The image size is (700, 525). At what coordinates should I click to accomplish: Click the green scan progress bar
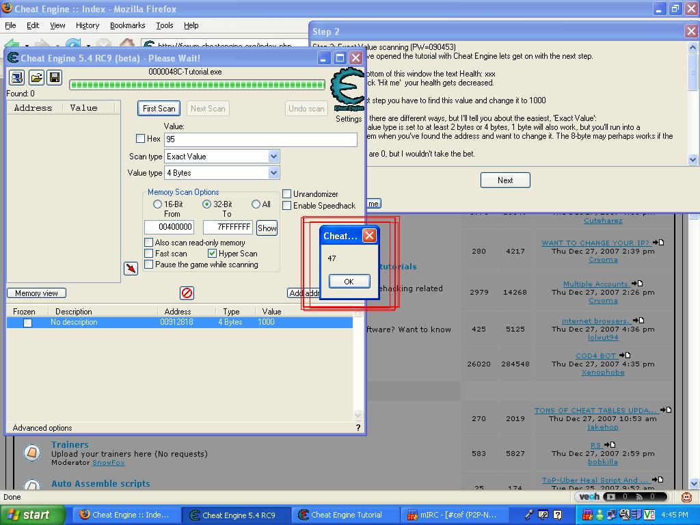[197, 84]
